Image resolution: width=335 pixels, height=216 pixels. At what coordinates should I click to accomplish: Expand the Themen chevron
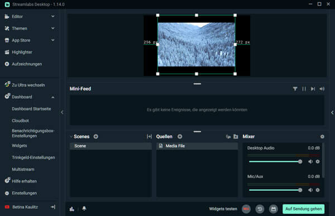coord(53,28)
